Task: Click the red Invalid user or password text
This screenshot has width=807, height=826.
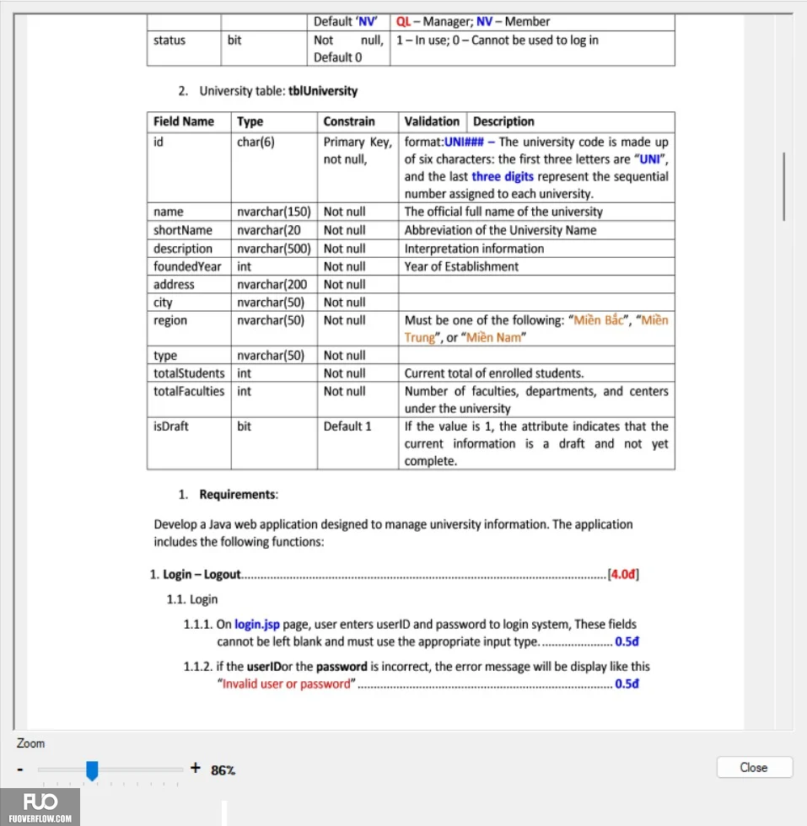Action: 286,684
